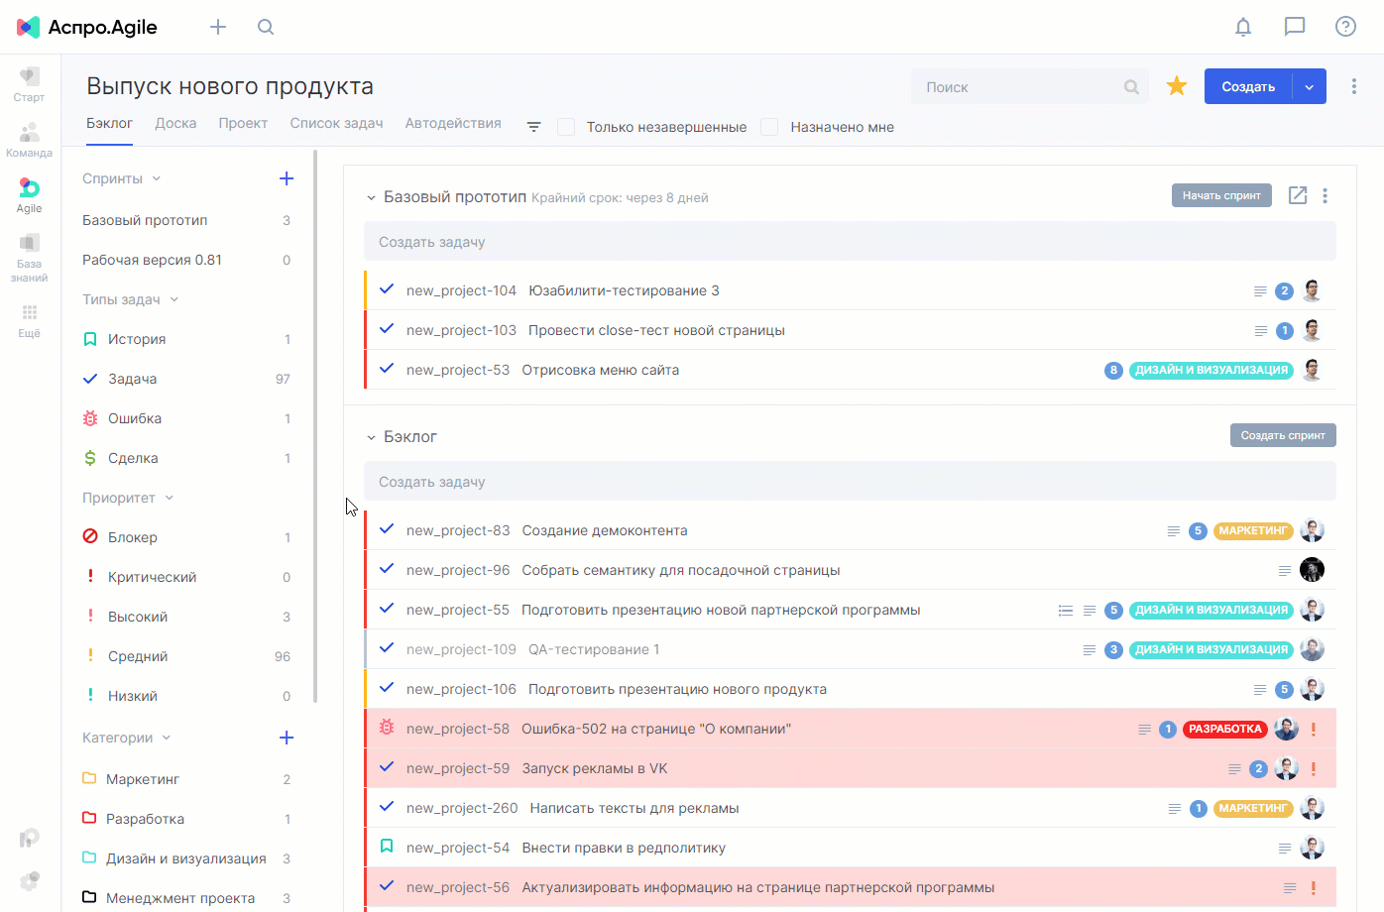
Task: Add a new sprint with plus icon
Action: (287, 178)
